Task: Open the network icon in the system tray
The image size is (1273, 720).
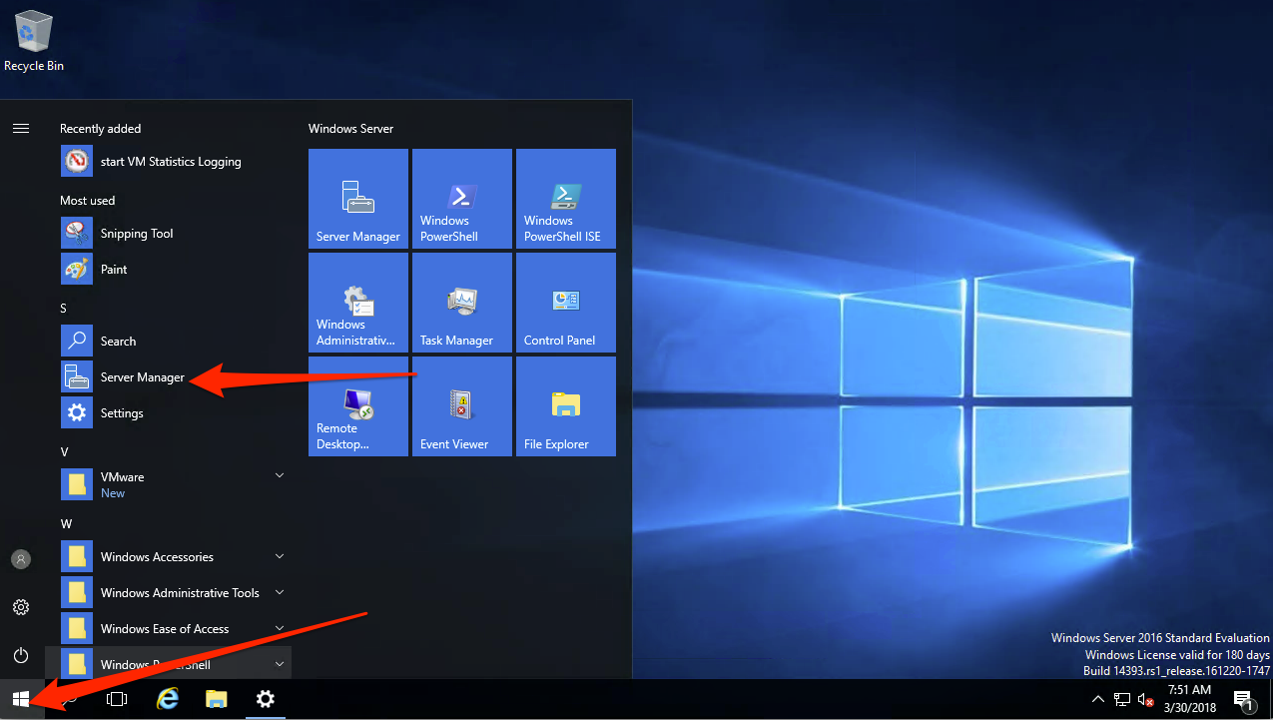Action: [x=1122, y=699]
